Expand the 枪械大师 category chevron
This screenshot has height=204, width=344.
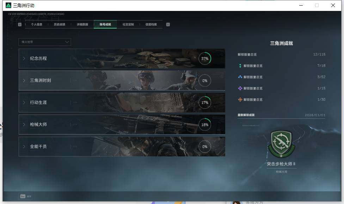tap(24, 125)
